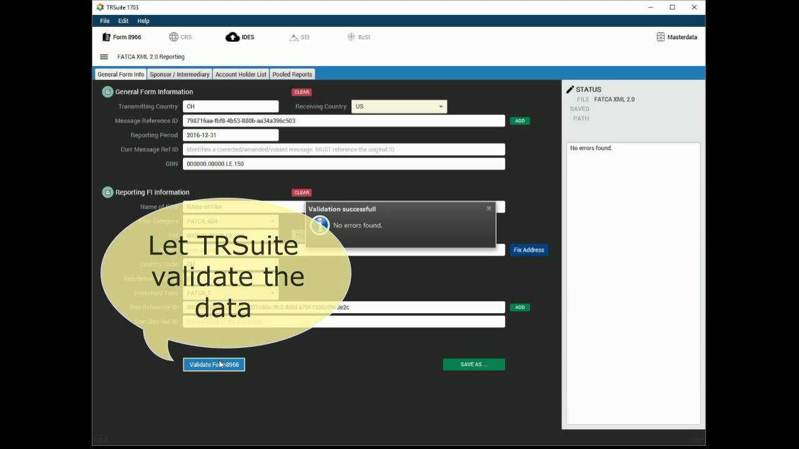Open the SEI module
This screenshot has height=449, width=799.
click(x=300, y=37)
